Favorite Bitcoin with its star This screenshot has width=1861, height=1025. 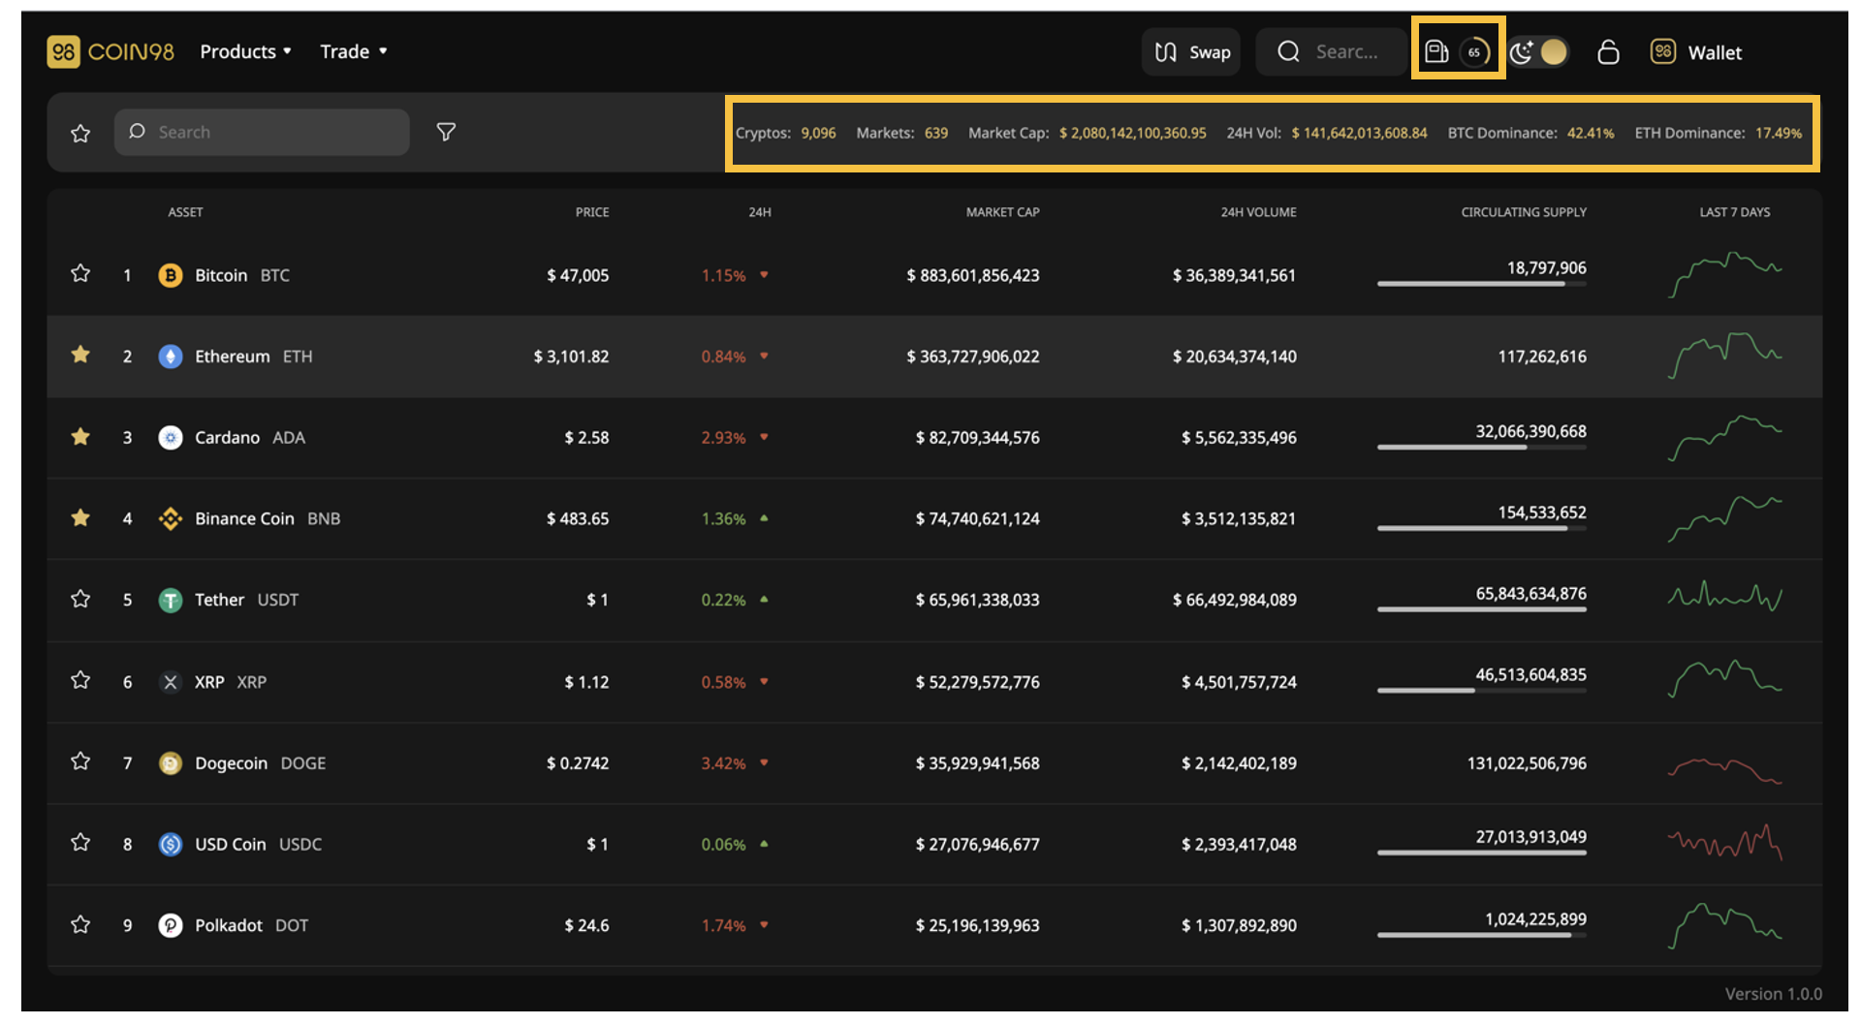pyautogui.click(x=80, y=274)
